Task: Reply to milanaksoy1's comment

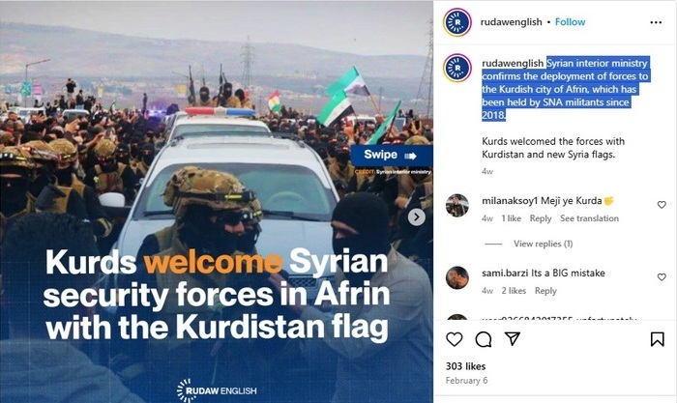Action: tap(541, 218)
